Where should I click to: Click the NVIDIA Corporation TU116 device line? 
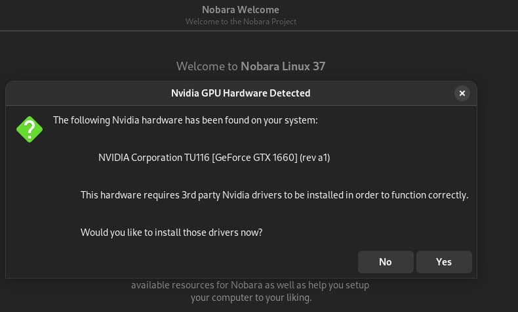[x=214, y=158]
